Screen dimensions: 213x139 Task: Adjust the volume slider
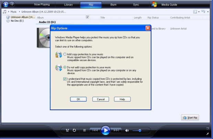click(x=140, y=130)
